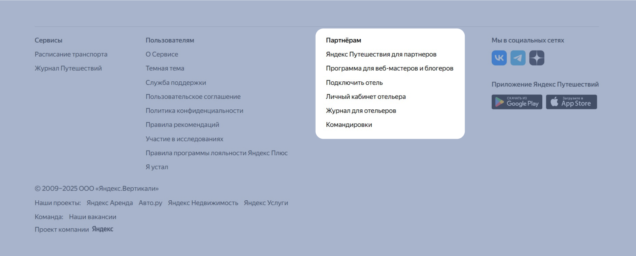
Task: Open Командировки link
Action: click(349, 125)
